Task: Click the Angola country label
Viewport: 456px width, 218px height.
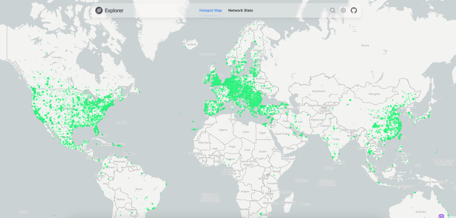Action: click(245, 191)
